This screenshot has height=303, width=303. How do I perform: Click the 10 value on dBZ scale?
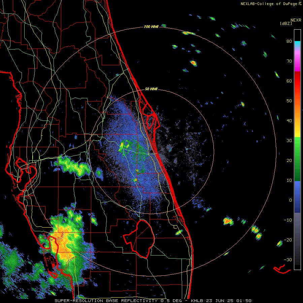[289, 180]
